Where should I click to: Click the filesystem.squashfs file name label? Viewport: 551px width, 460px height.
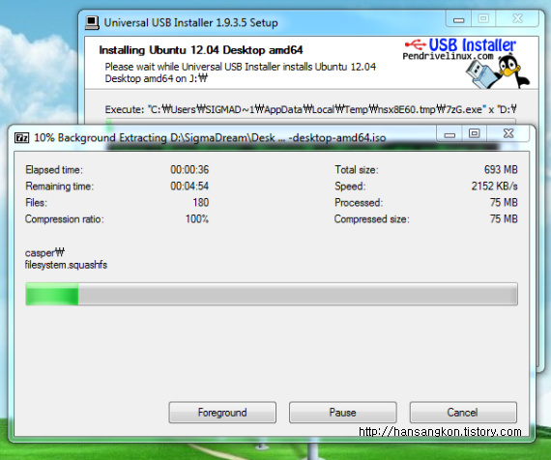tap(66, 265)
